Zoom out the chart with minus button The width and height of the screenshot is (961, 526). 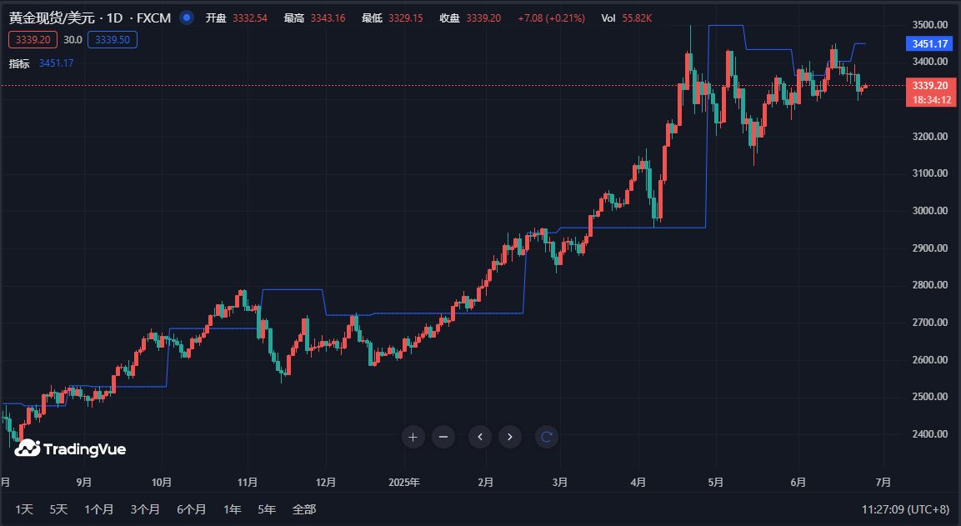[x=443, y=436]
